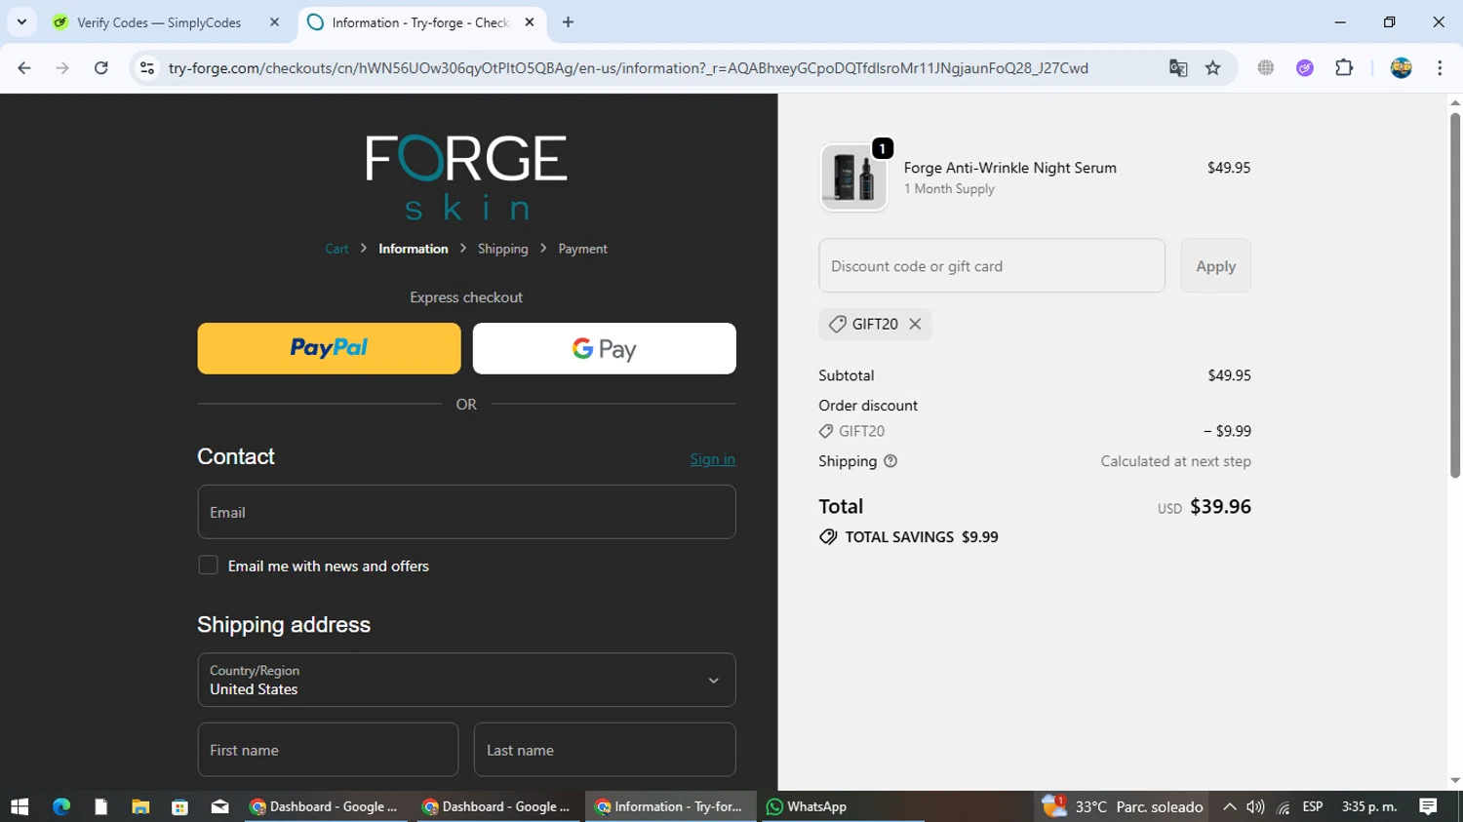This screenshot has width=1463, height=822.
Task: Open Microsoft Store from taskbar
Action: point(179,806)
